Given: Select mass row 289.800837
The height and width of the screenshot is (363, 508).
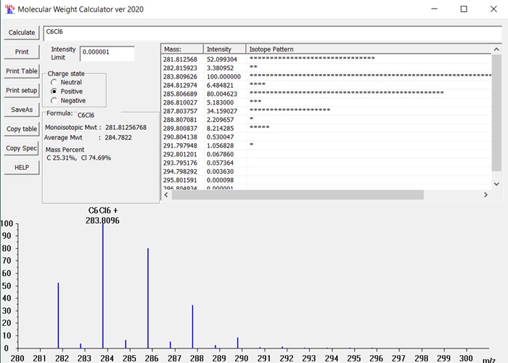Looking at the screenshot, I should tap(327, 129).
